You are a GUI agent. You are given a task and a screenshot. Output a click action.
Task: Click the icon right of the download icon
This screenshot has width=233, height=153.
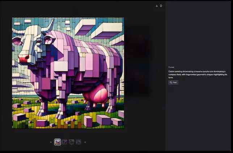(x=161, y=6)
